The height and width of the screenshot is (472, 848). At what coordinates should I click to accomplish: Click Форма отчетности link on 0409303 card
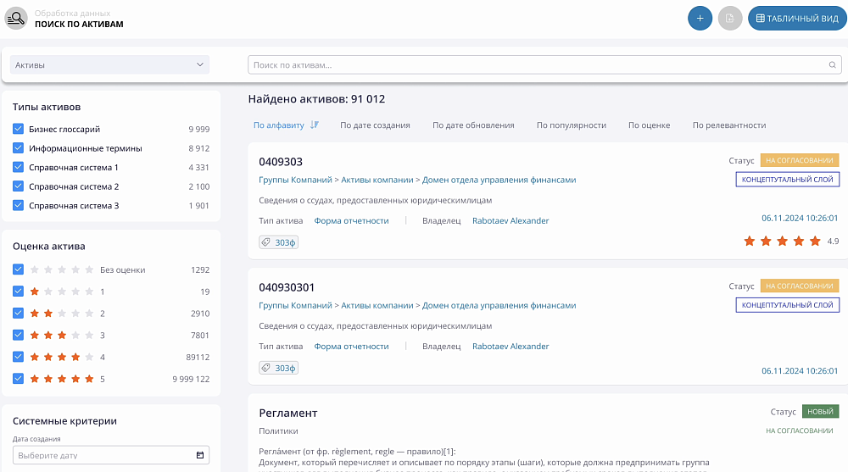coord(352,220)
